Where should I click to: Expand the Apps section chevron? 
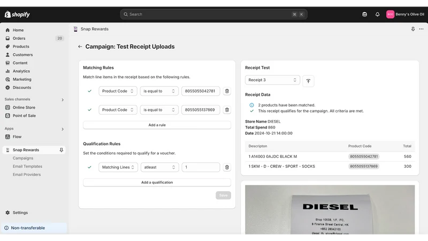[x=63, y=129]
